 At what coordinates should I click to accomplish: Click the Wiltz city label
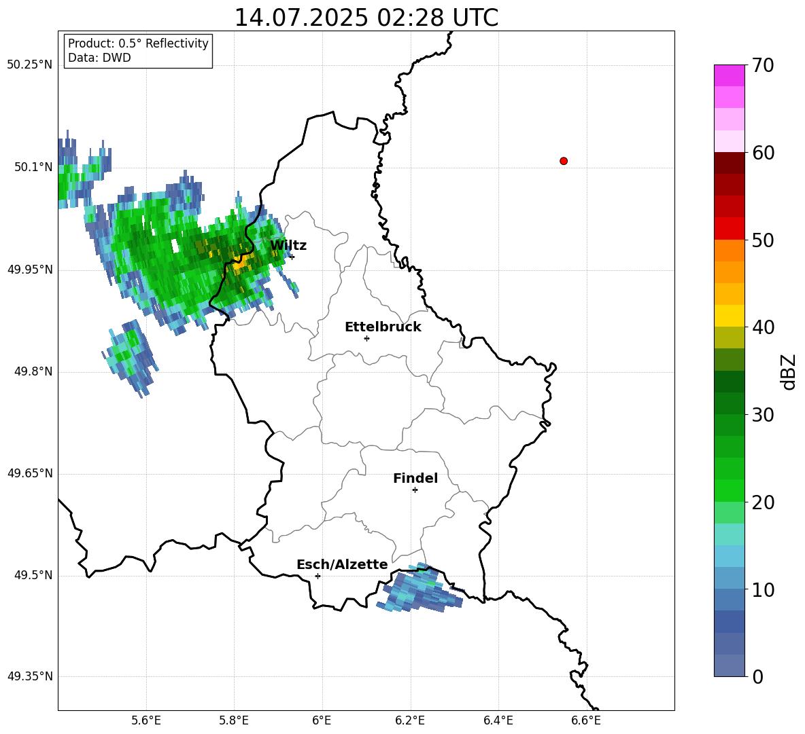(288, 246)
